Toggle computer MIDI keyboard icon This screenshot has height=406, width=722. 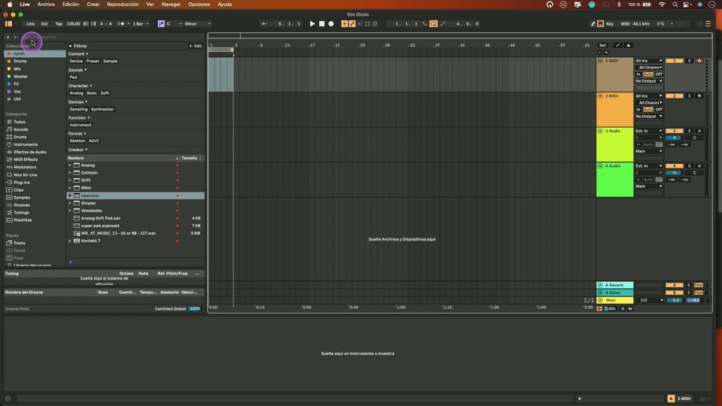pyautogui.click(x=600, y=23)
